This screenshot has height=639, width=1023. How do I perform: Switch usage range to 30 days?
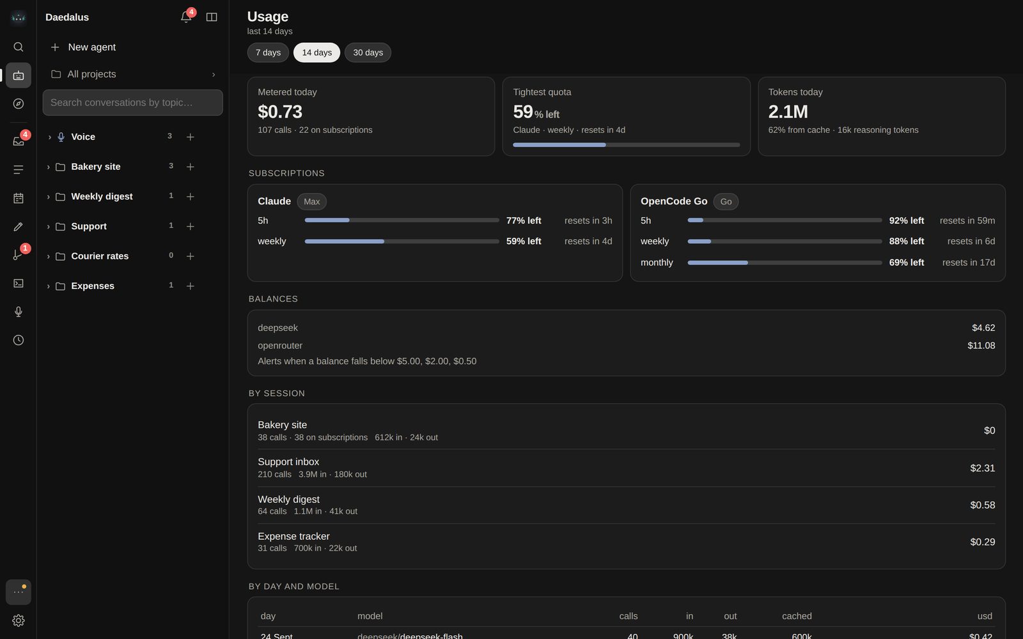click(368, 52)
